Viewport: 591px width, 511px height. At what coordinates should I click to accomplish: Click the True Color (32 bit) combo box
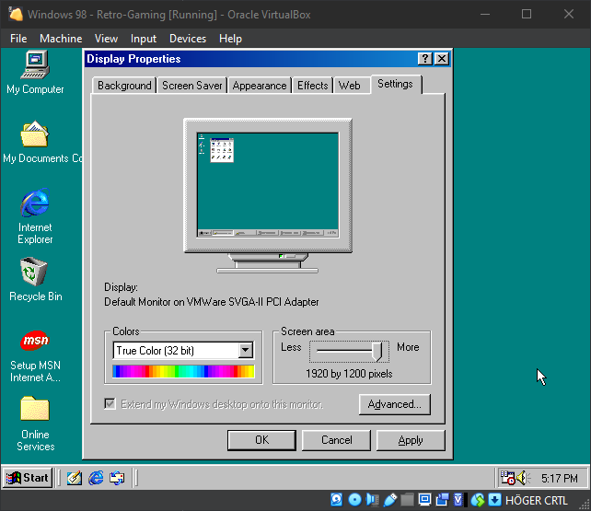pyautogui.click(x=183, y=351)
